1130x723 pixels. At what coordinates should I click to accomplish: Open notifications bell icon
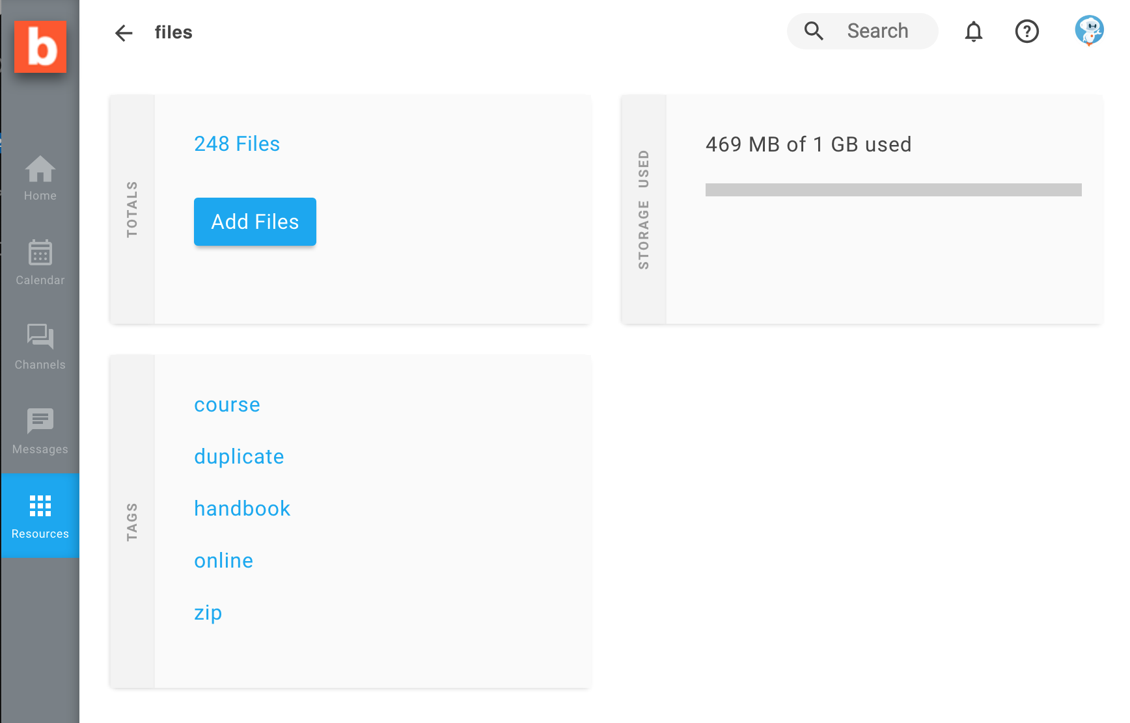pyautogui.click(x=973, y=31)
